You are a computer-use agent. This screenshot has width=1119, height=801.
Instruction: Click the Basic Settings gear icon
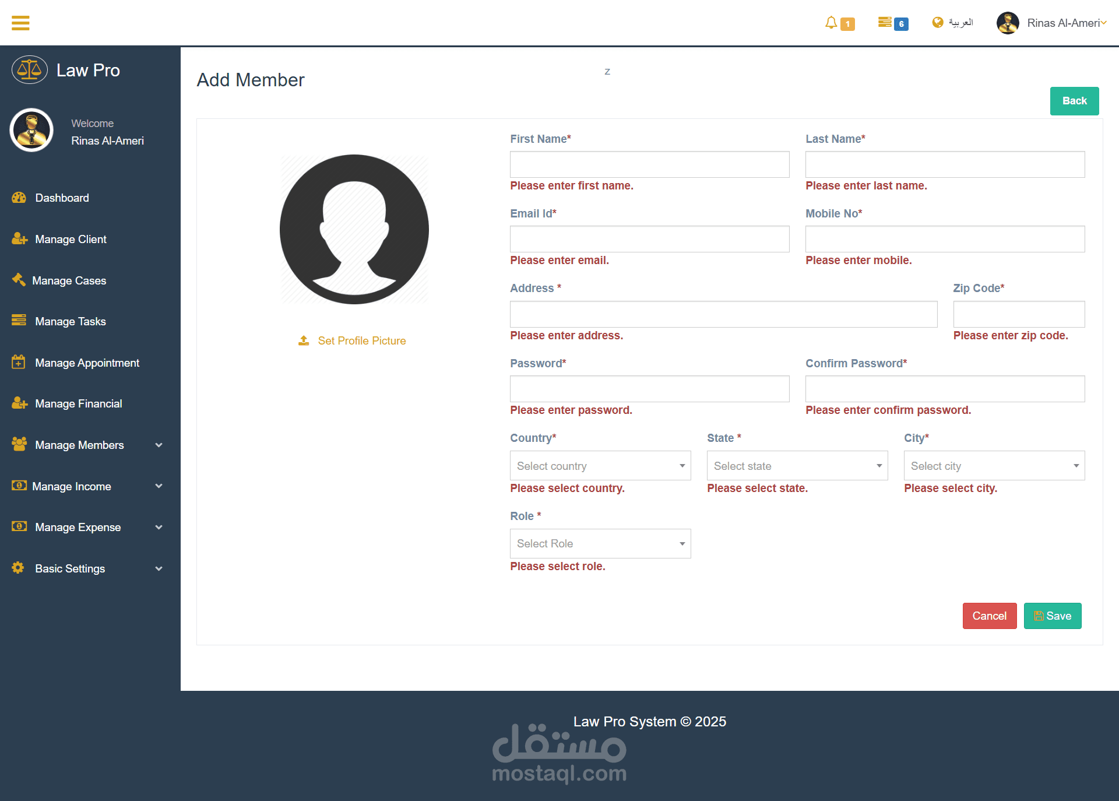click(18, 568)
